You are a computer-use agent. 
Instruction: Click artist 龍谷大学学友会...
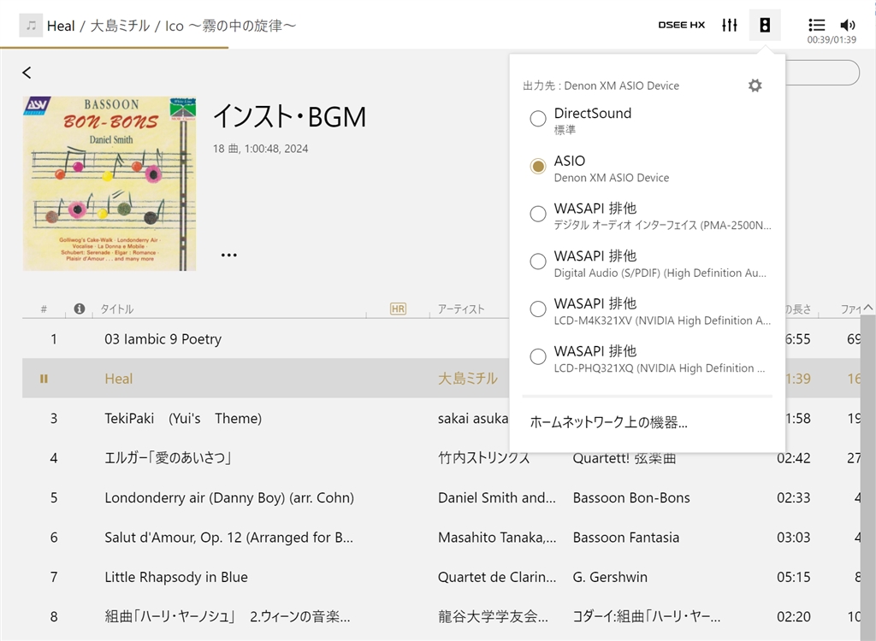pyautogui.click(x=493, y=616)
